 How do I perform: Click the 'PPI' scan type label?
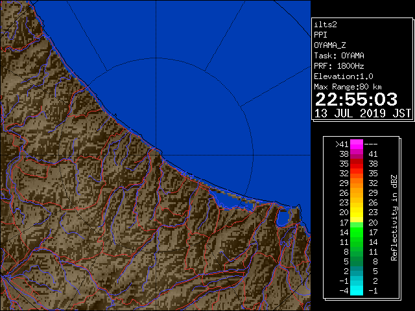click(320, 35)
